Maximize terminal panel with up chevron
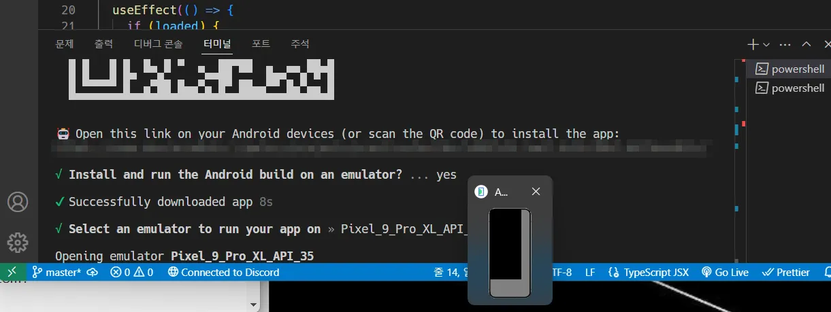This screenshot has width=831, height=312. click(x=806, y=44)
